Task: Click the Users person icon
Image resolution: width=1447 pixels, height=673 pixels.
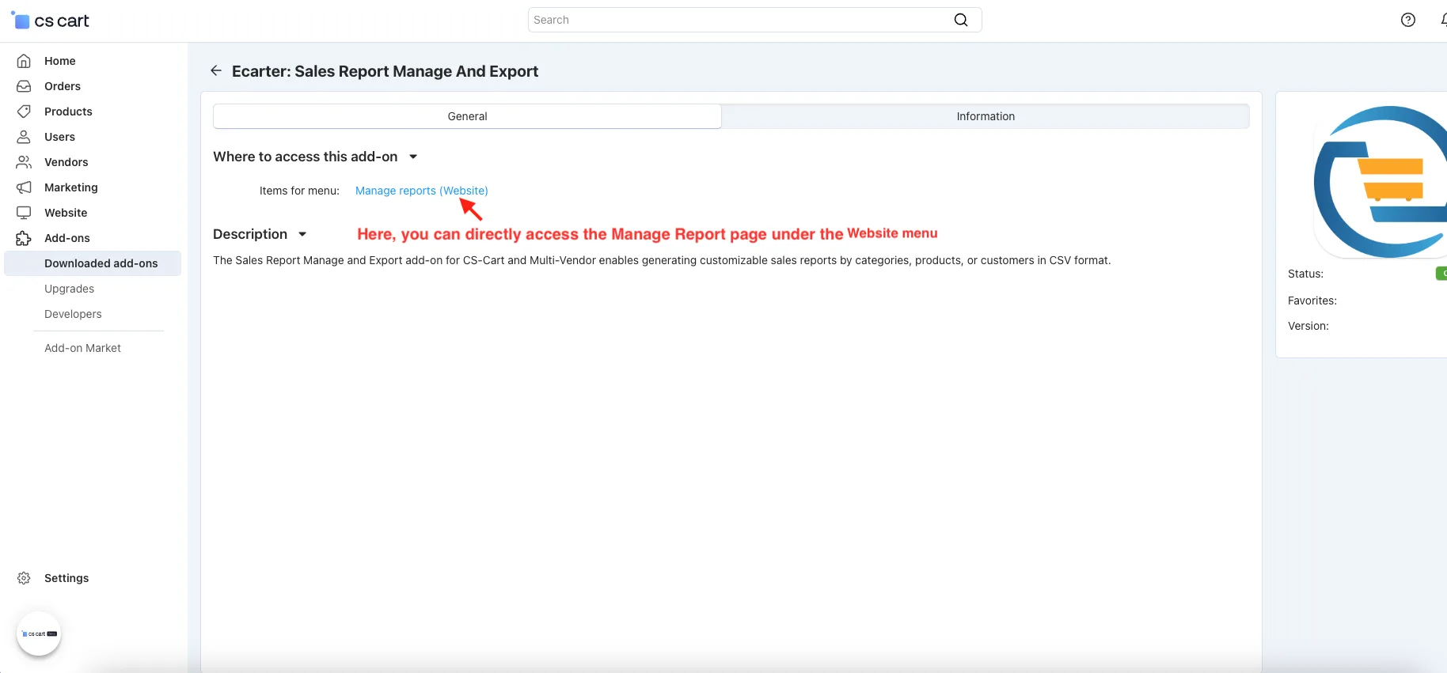Action: 24,137
